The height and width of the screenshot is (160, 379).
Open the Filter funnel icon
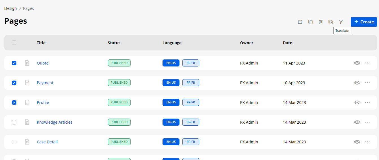click(x=341, y=22)
